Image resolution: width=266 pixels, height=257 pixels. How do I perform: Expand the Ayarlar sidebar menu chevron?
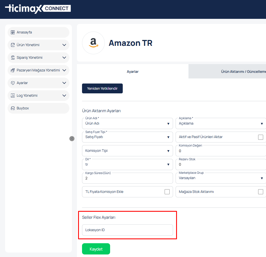(64, 83)
